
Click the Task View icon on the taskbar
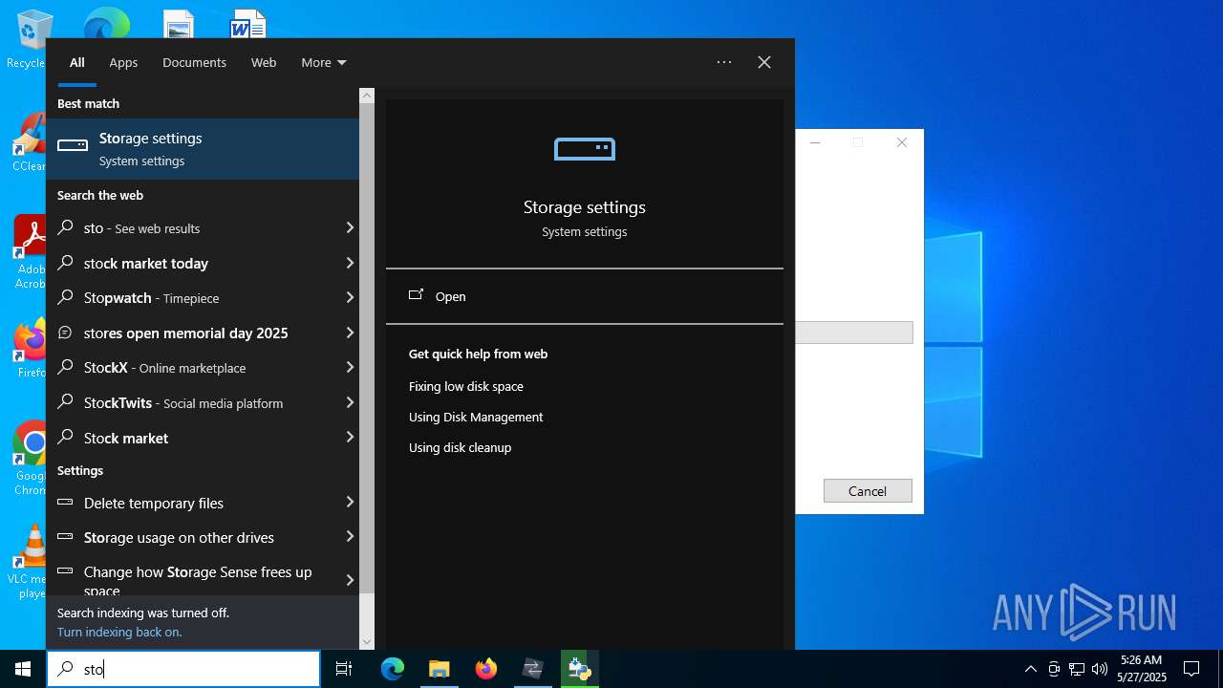344,669
